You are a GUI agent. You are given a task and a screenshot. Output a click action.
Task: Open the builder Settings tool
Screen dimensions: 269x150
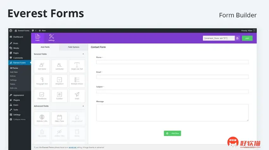(x=52, y=38)
